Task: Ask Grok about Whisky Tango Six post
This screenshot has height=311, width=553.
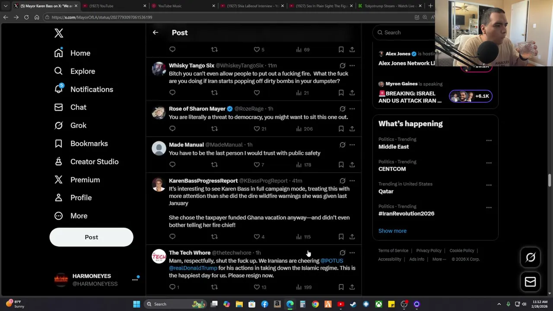Action: pos(342,66)
